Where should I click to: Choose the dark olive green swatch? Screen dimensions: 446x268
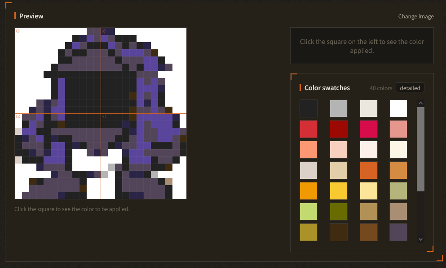[x=339, y=212]
